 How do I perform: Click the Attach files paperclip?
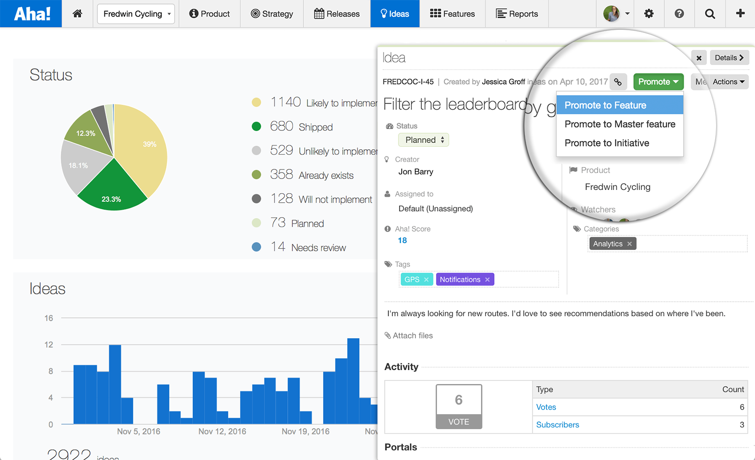tap(409, 335)
